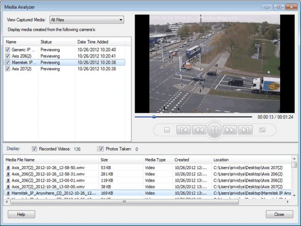This screenshot has height=226, width=301.
Task: Pause the video playback
Action: [x=214, y=130]
